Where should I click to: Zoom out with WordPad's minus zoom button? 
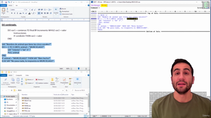point(71,69)
